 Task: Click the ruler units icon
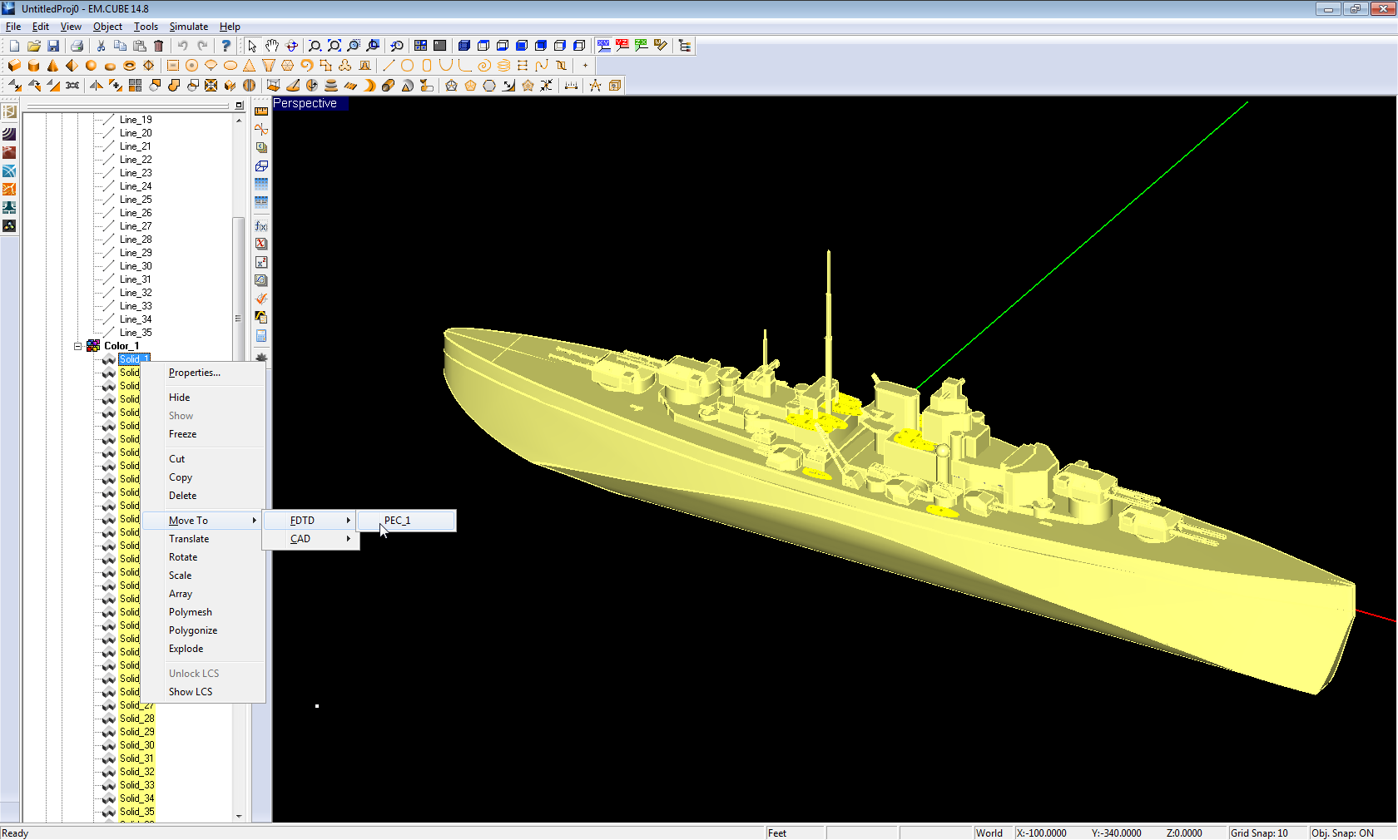tap(261, 111)
